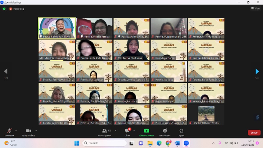
Task: Go to next page of participants
Action: [x=257, y=71]
